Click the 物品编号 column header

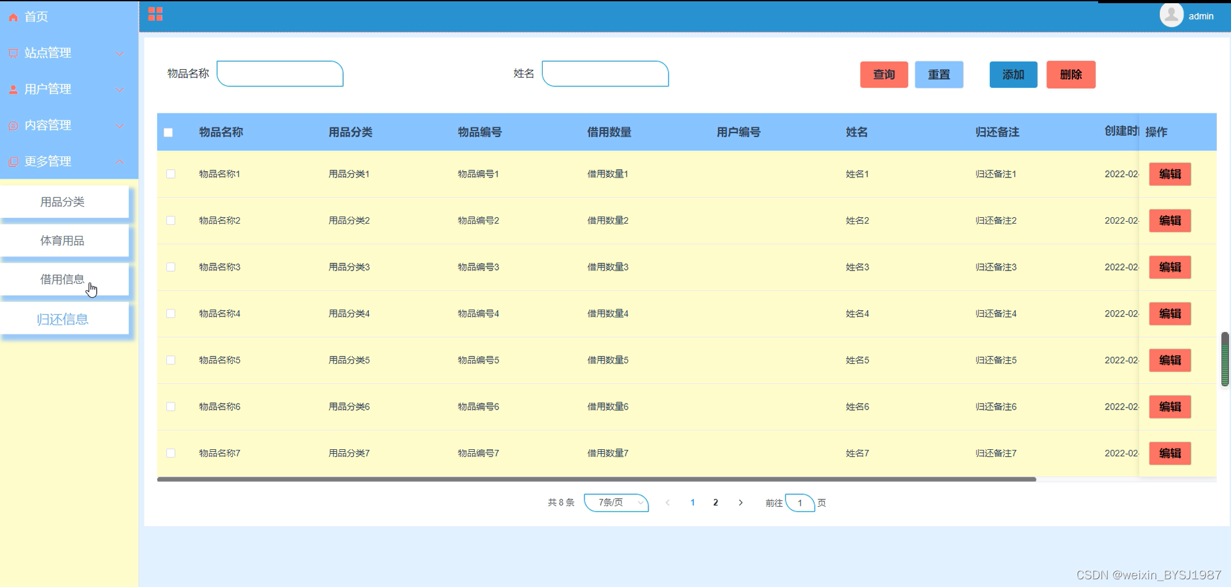pos(480,132)
